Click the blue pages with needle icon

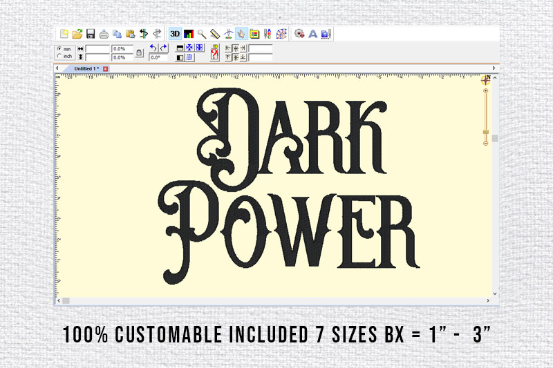click(326, 34)
